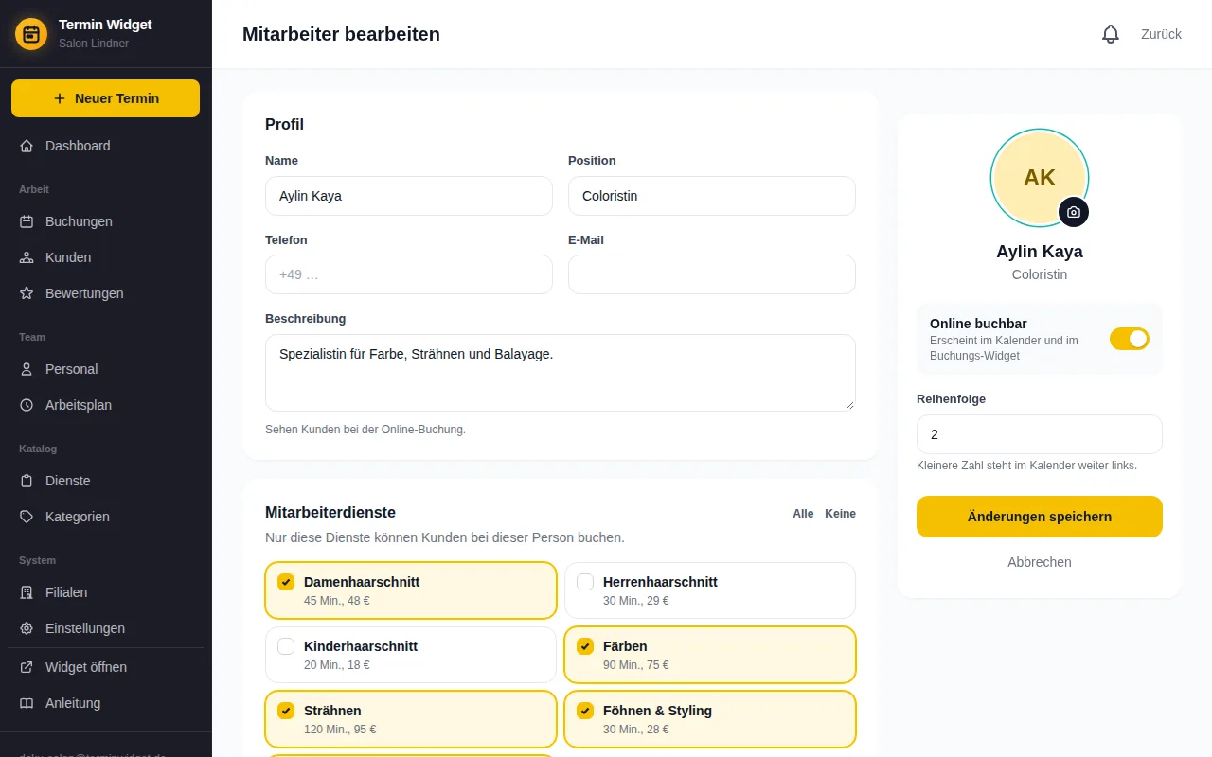Check the Herrenhaarschnitt service
This screenshot has width=1212, height=757.
[x=585, y=582]
